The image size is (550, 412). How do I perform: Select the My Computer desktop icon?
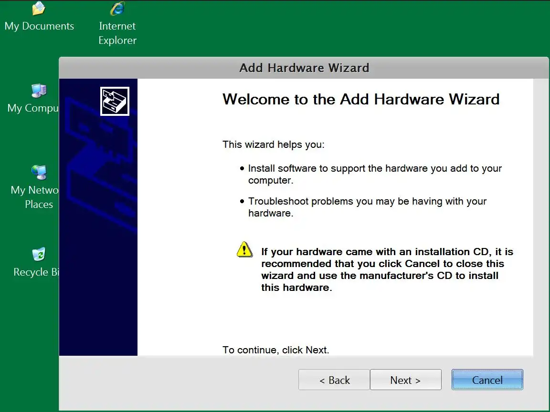[32, 98]
